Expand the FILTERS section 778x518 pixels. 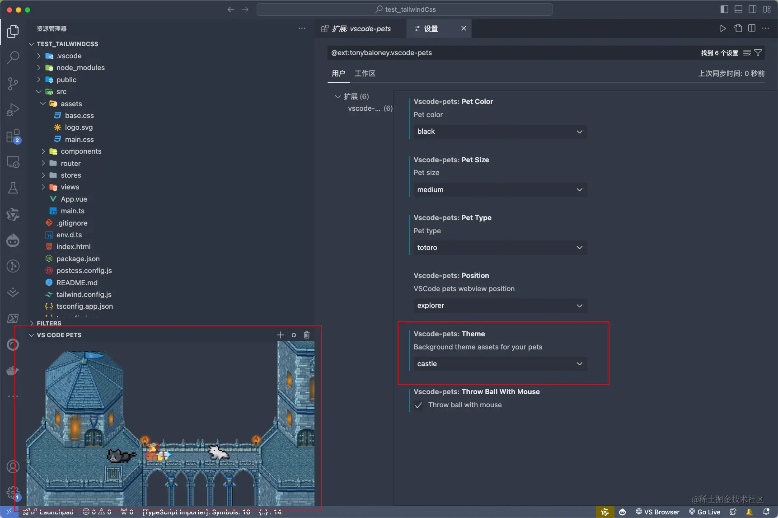pyautogui.click(x=32, y=323)
